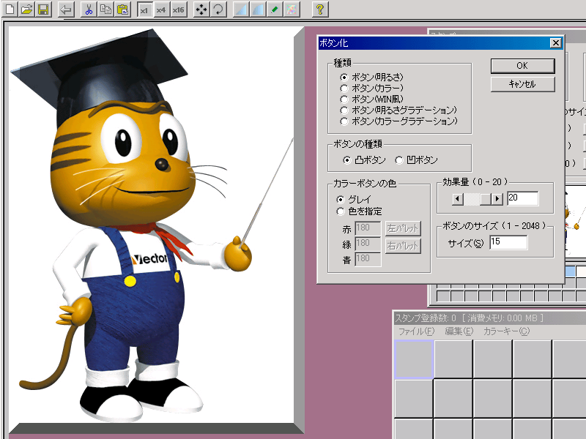This screenshot has width=586, height=439.
Task: Set zoom to x4
Action: [x=161, y=10]
